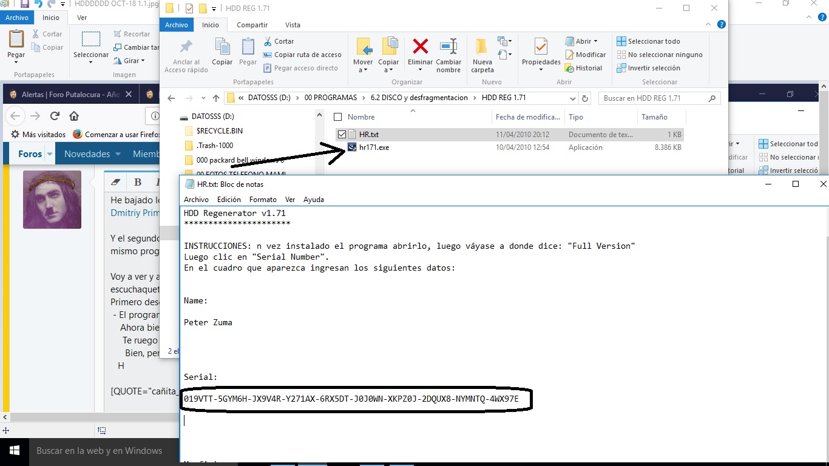Click the Paint undo arrow
829x466 pixels.
38,4
